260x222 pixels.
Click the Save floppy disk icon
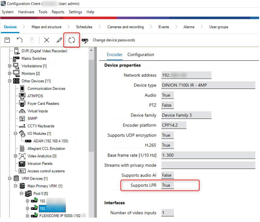[7, 40]
